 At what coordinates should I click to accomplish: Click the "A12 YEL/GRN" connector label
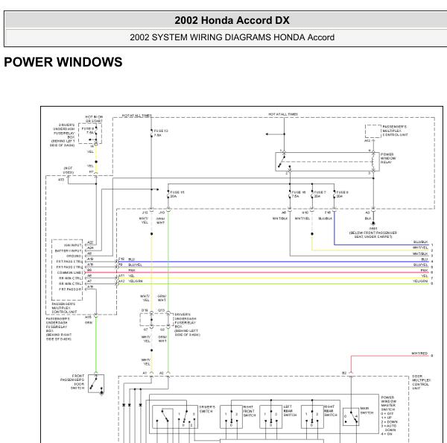click(x=130, y=281)
